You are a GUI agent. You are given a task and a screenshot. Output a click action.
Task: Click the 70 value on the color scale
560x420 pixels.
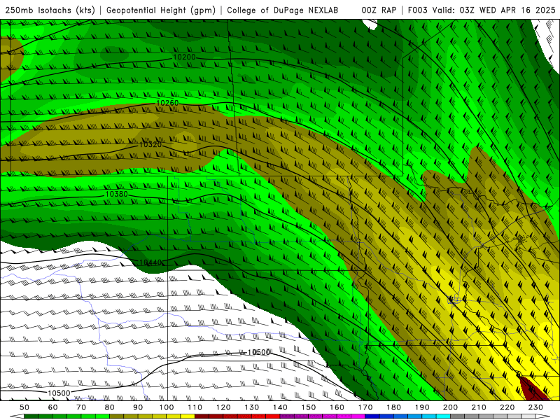[x=81, y=407]
